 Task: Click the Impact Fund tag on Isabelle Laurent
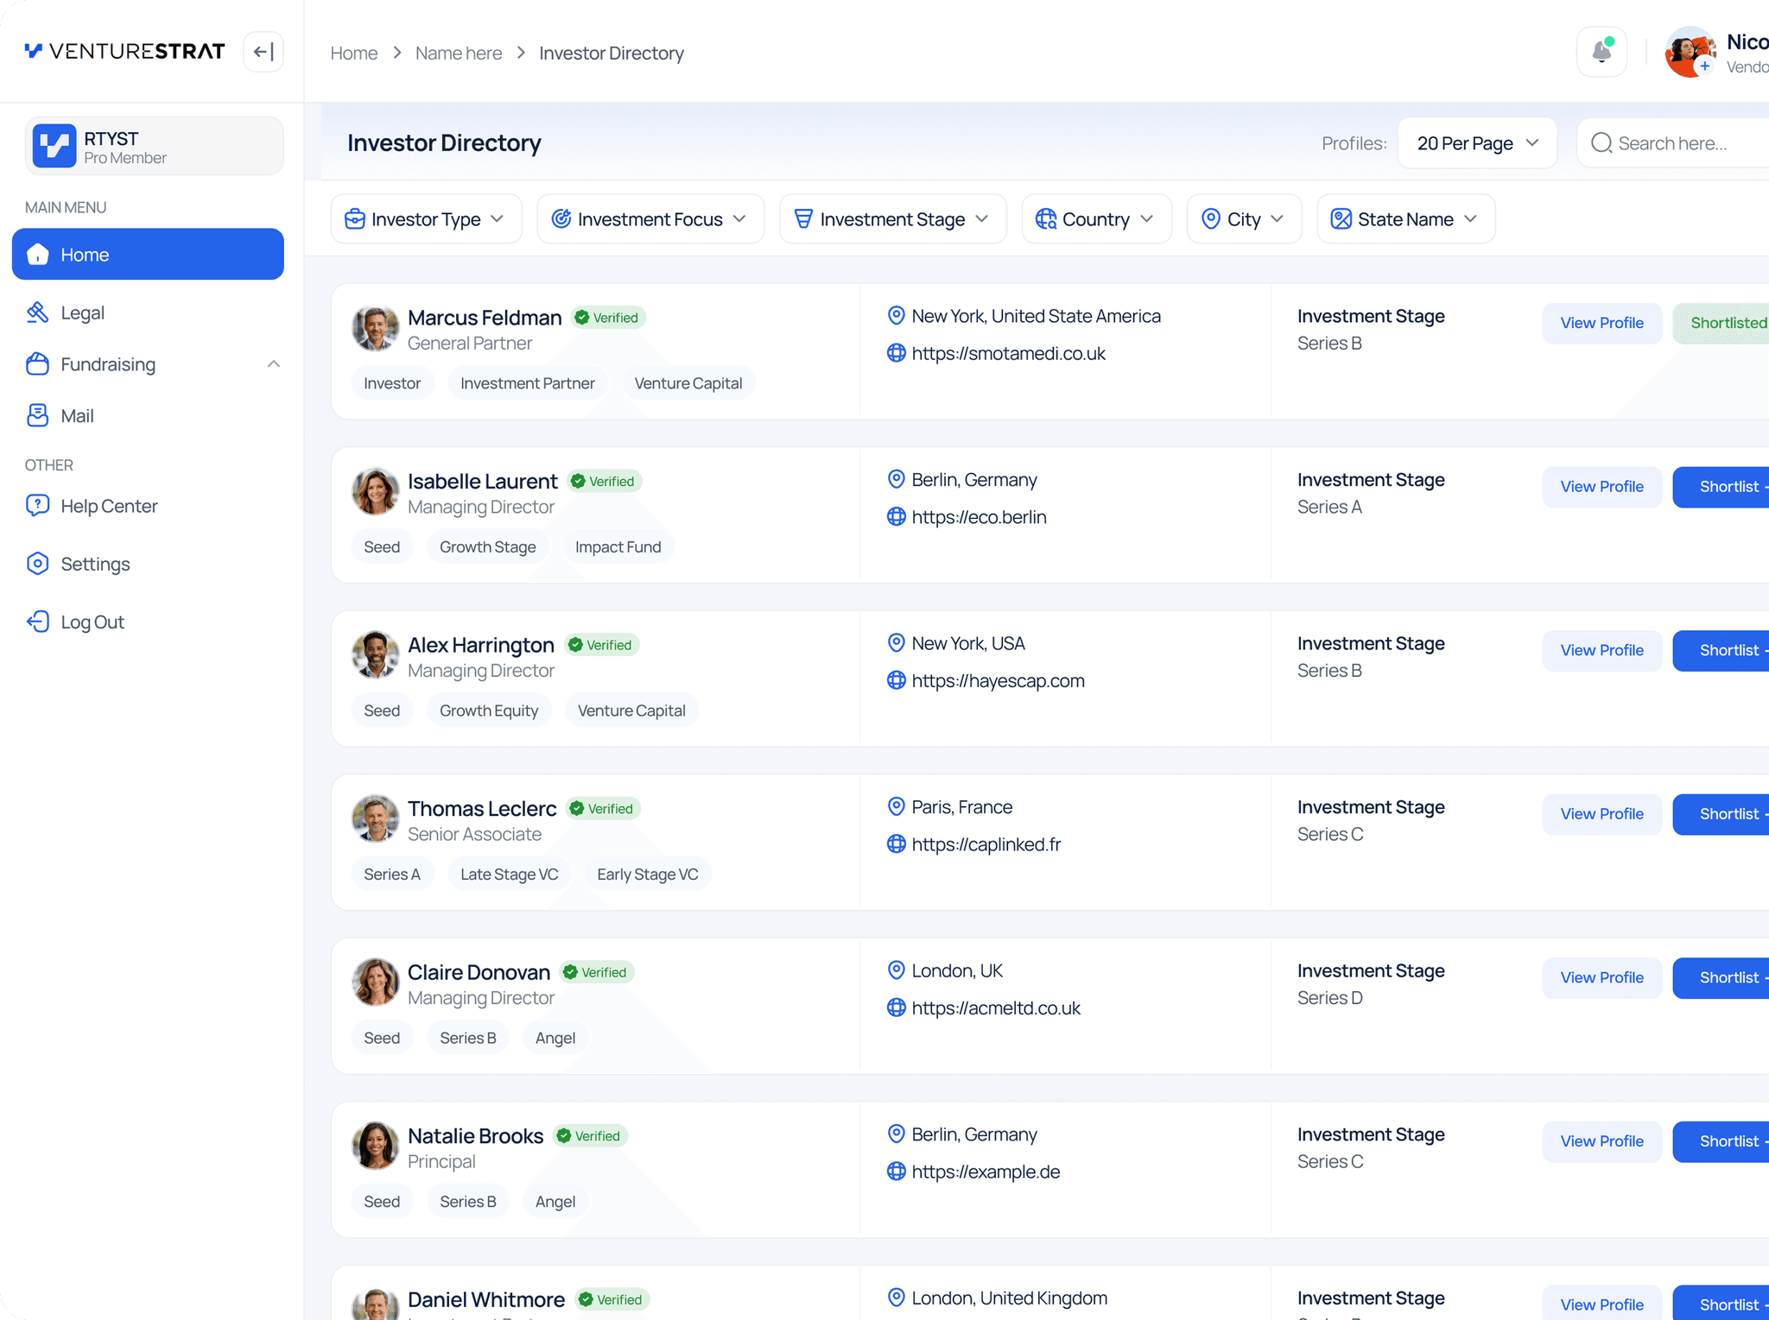click(x=618, y=546)
